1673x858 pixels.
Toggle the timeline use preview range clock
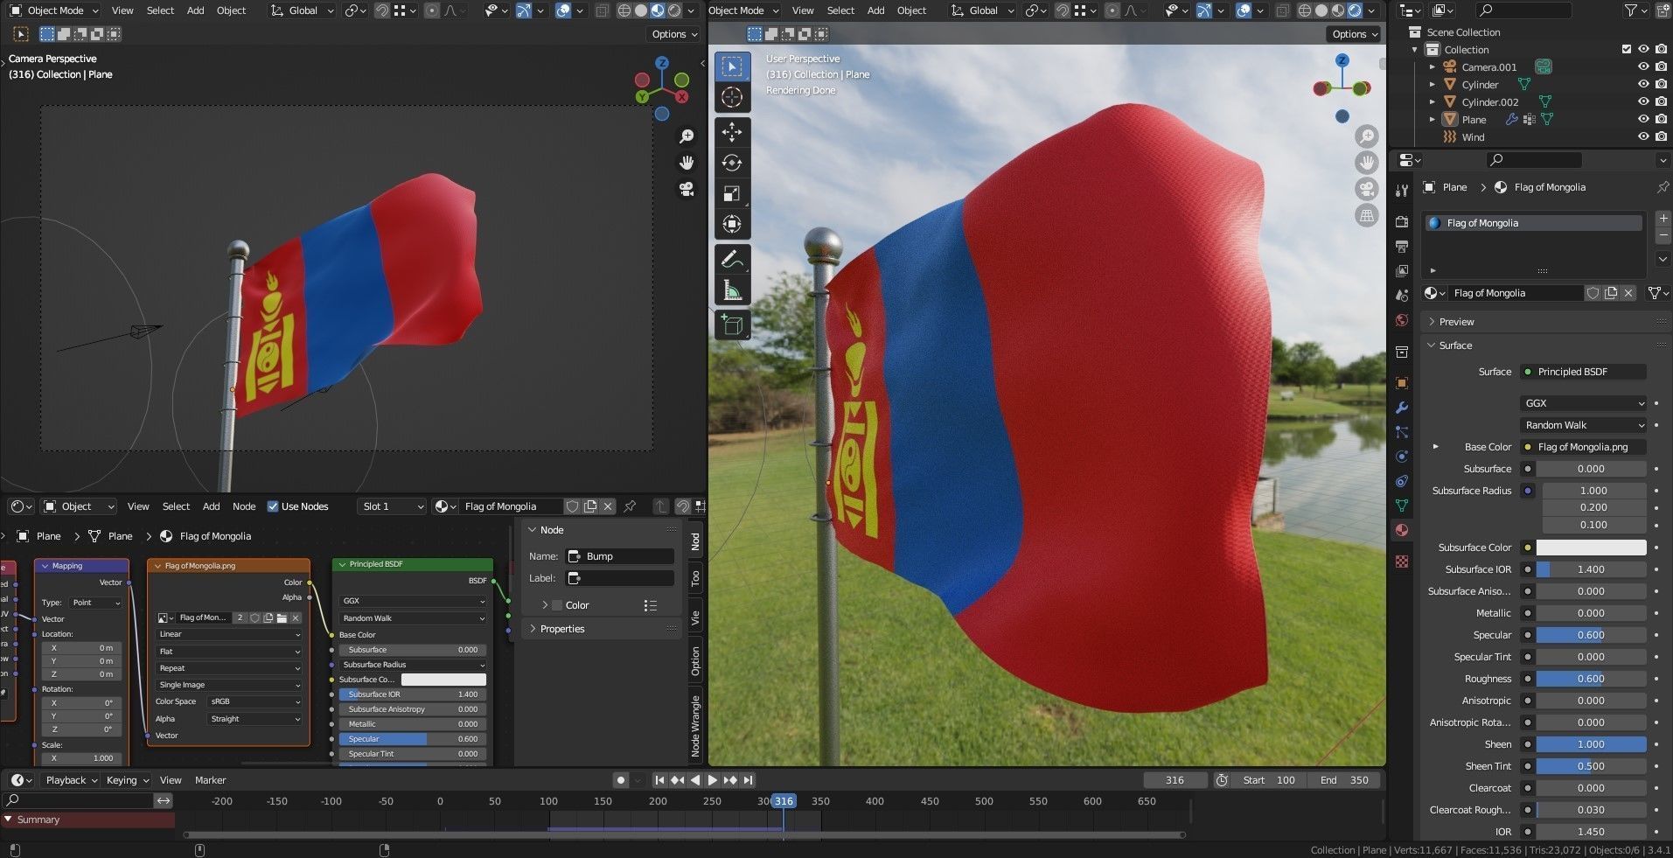(1222, 780)
